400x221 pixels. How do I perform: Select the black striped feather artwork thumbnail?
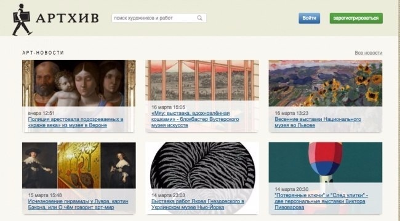(x=202, y=165)
